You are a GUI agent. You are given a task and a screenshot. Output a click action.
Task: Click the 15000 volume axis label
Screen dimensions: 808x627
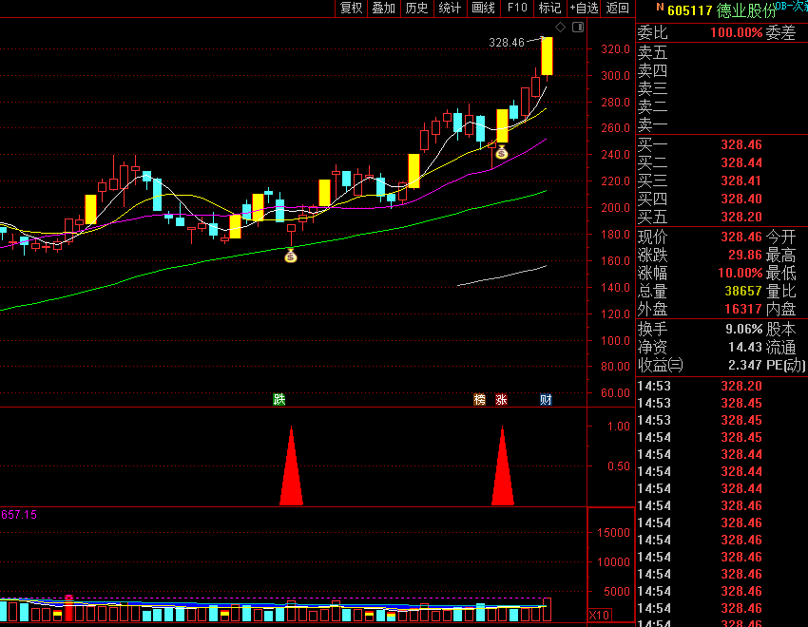613,533
